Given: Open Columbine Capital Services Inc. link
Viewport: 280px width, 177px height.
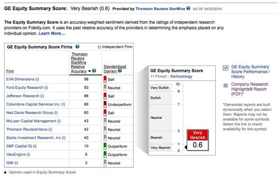Looking at the screenshot, I should click(x=35, y=104).
